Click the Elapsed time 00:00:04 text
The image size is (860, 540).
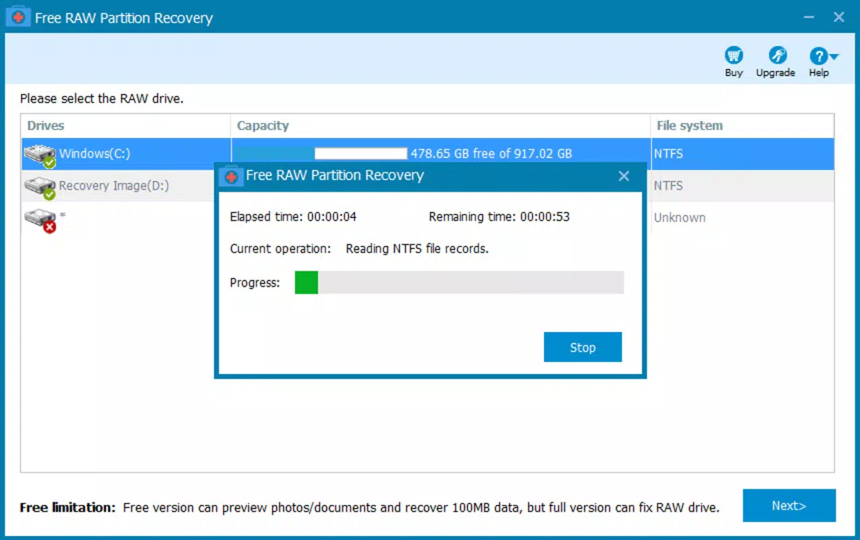(x=293, y=217)
